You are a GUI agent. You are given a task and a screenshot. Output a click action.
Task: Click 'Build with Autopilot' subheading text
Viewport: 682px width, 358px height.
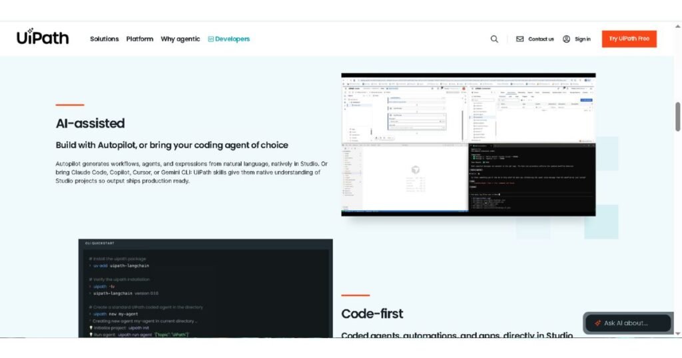(172, 145)
